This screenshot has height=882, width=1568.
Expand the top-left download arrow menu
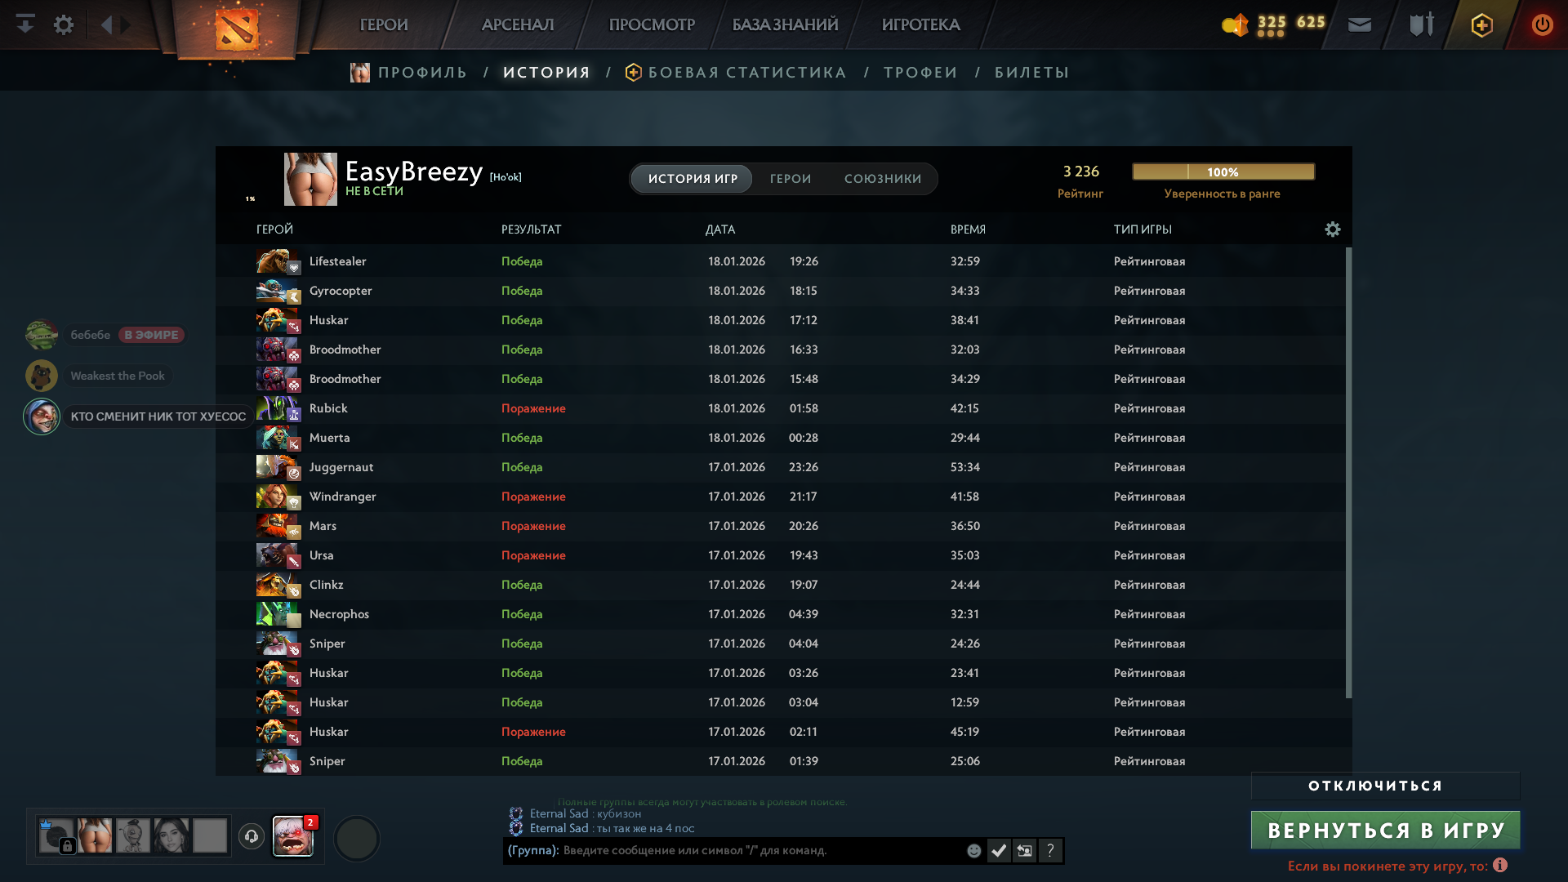click(x=25, y=24)
